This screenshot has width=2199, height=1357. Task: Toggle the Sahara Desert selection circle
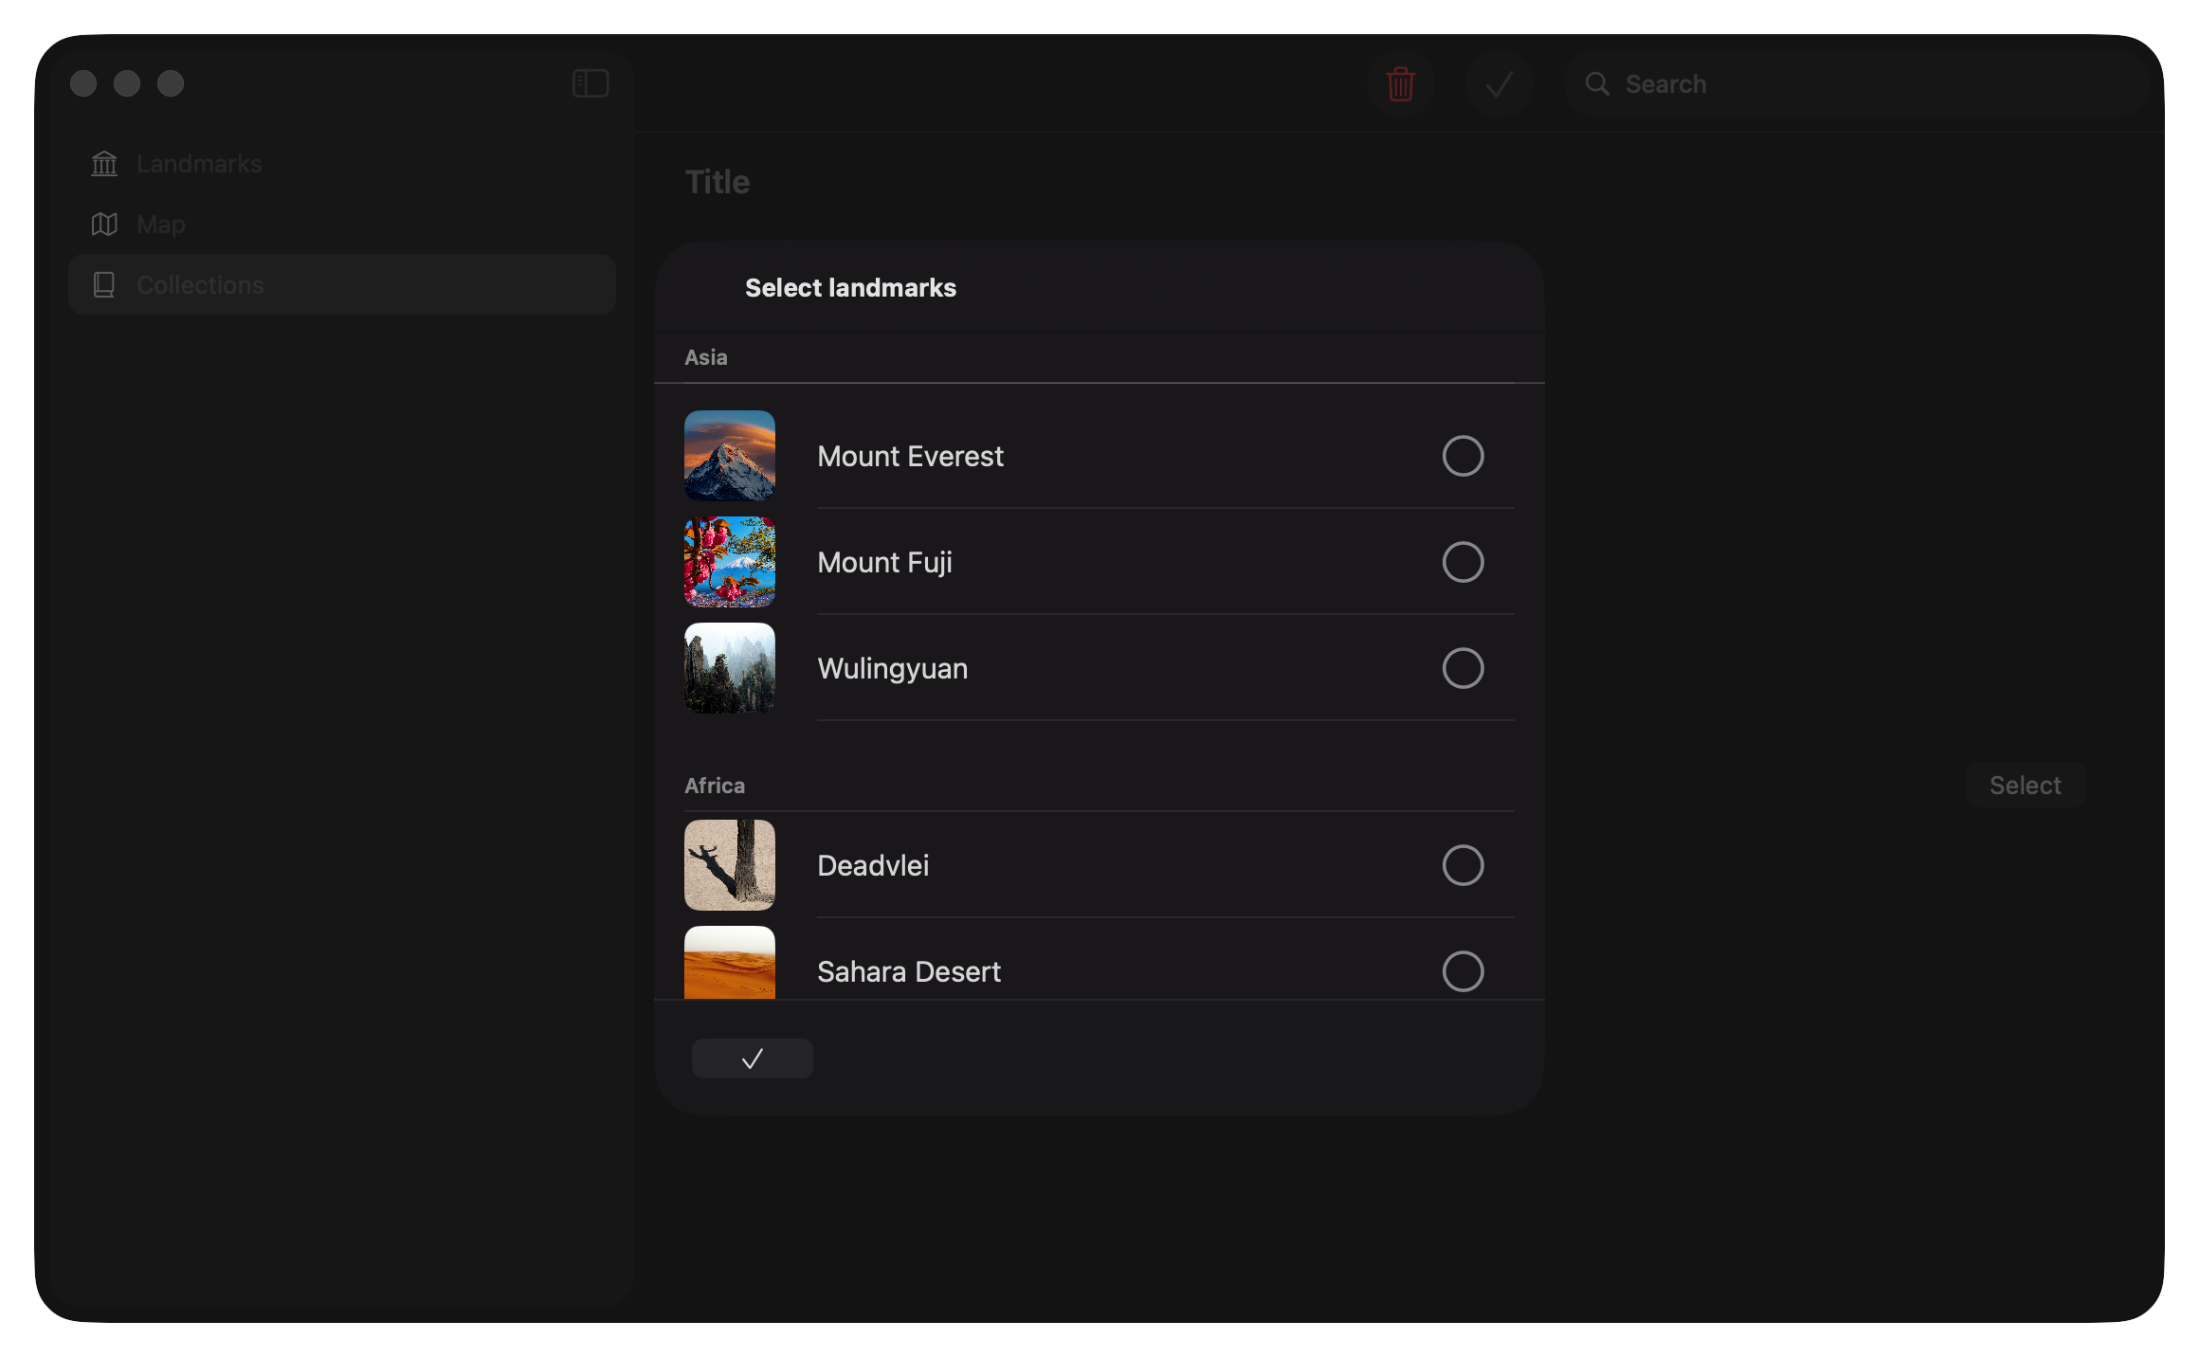(x=1463, y=971)
